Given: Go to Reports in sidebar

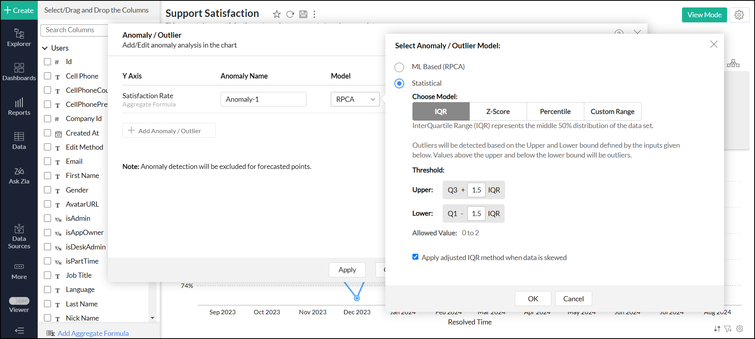Looking at the screenshot, I should point(19,106).
